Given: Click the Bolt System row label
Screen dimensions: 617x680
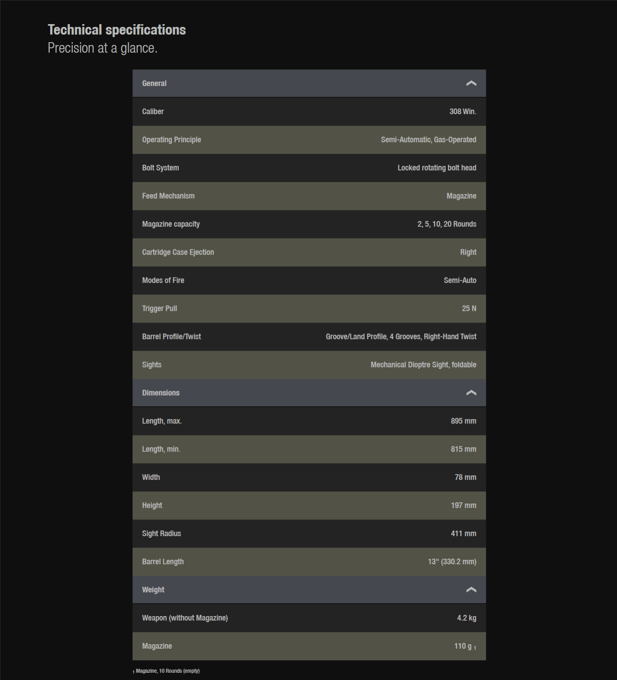Looking at the screenshot, I should [160, 168].
